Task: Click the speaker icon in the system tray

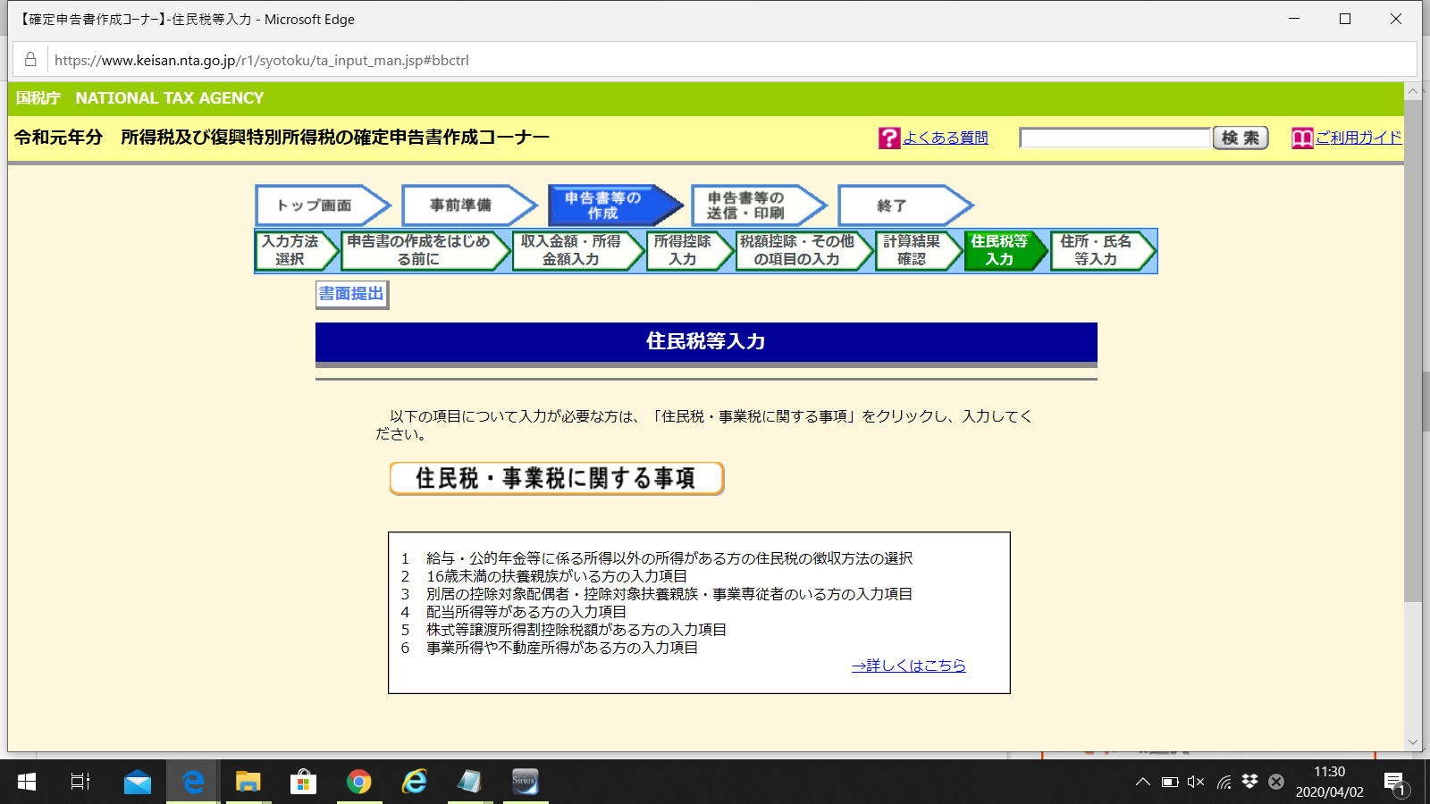Action: point(1195,781)
